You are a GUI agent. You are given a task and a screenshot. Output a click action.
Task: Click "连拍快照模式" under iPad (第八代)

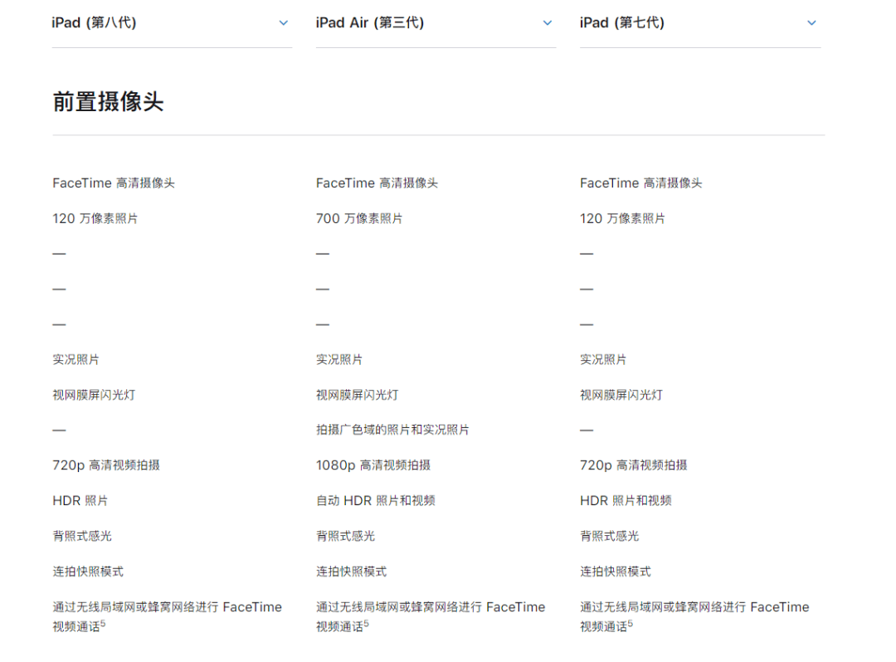(x=88, y=572)
